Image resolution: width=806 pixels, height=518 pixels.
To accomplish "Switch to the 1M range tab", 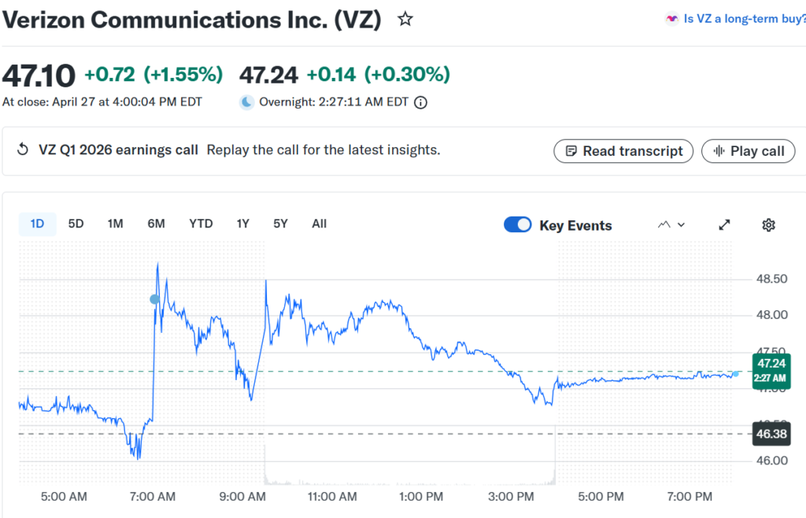I will [115, 224].
